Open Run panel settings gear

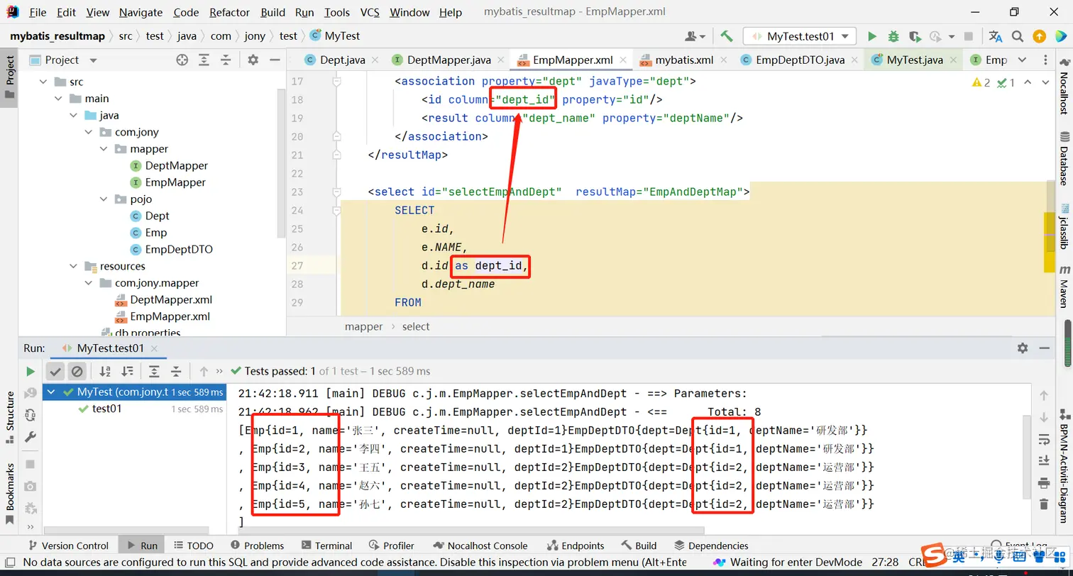1023,348
